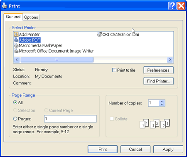187x157 pixels.
Task: Click the Adobe PDF printer icon
Action: [16, 40]
